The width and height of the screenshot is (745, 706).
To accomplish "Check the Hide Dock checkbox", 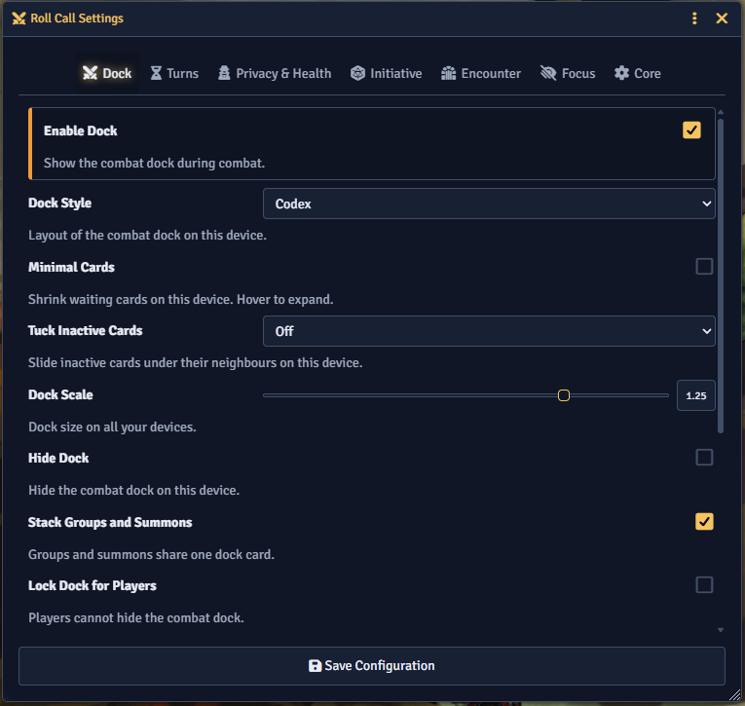I will 704,458.
